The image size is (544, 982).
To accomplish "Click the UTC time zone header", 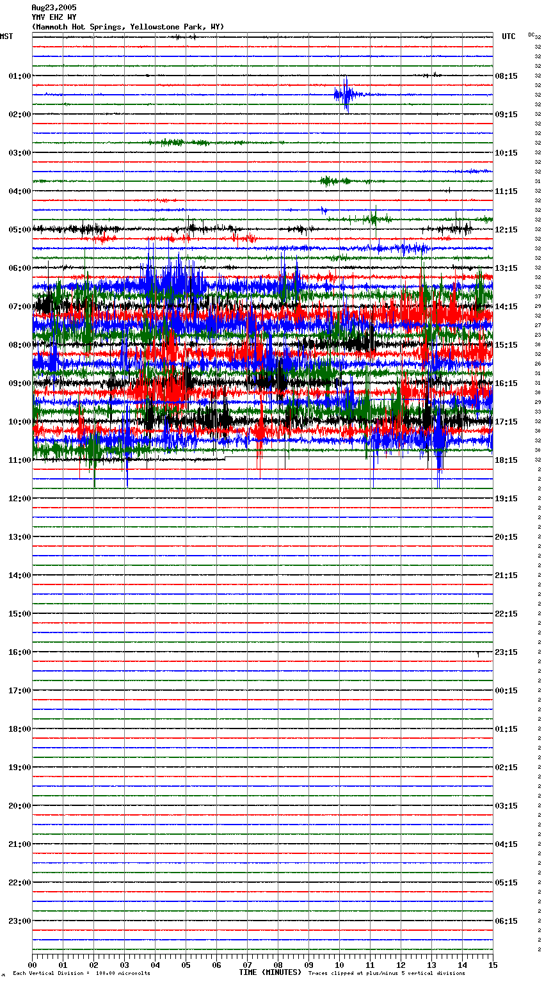I will pos(508,36).
